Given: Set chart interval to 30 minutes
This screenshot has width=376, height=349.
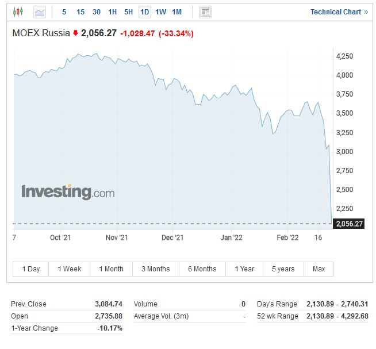Looking at the screenshot, I should [x=97, y=11].
